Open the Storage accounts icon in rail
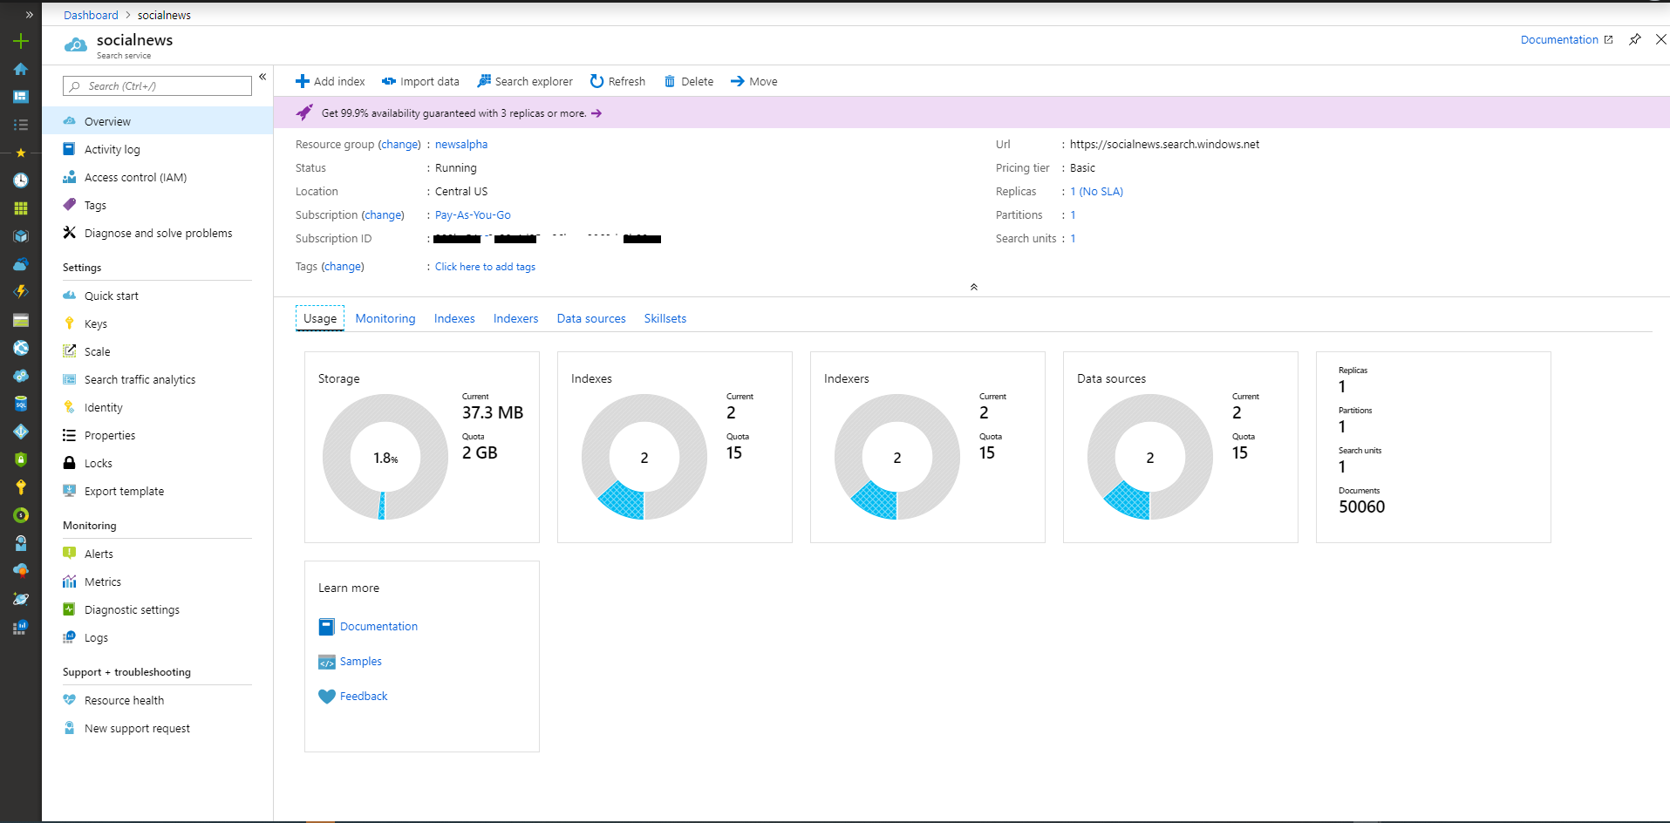 point(21,320)
